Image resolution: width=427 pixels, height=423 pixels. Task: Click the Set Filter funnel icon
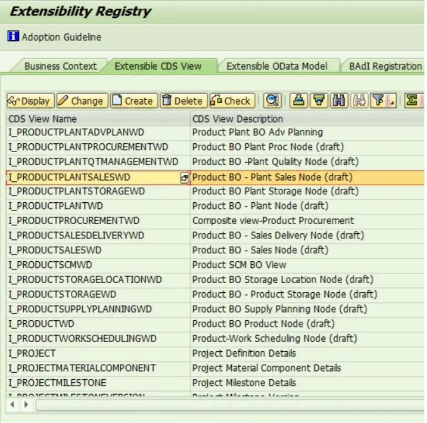(379, 101)
